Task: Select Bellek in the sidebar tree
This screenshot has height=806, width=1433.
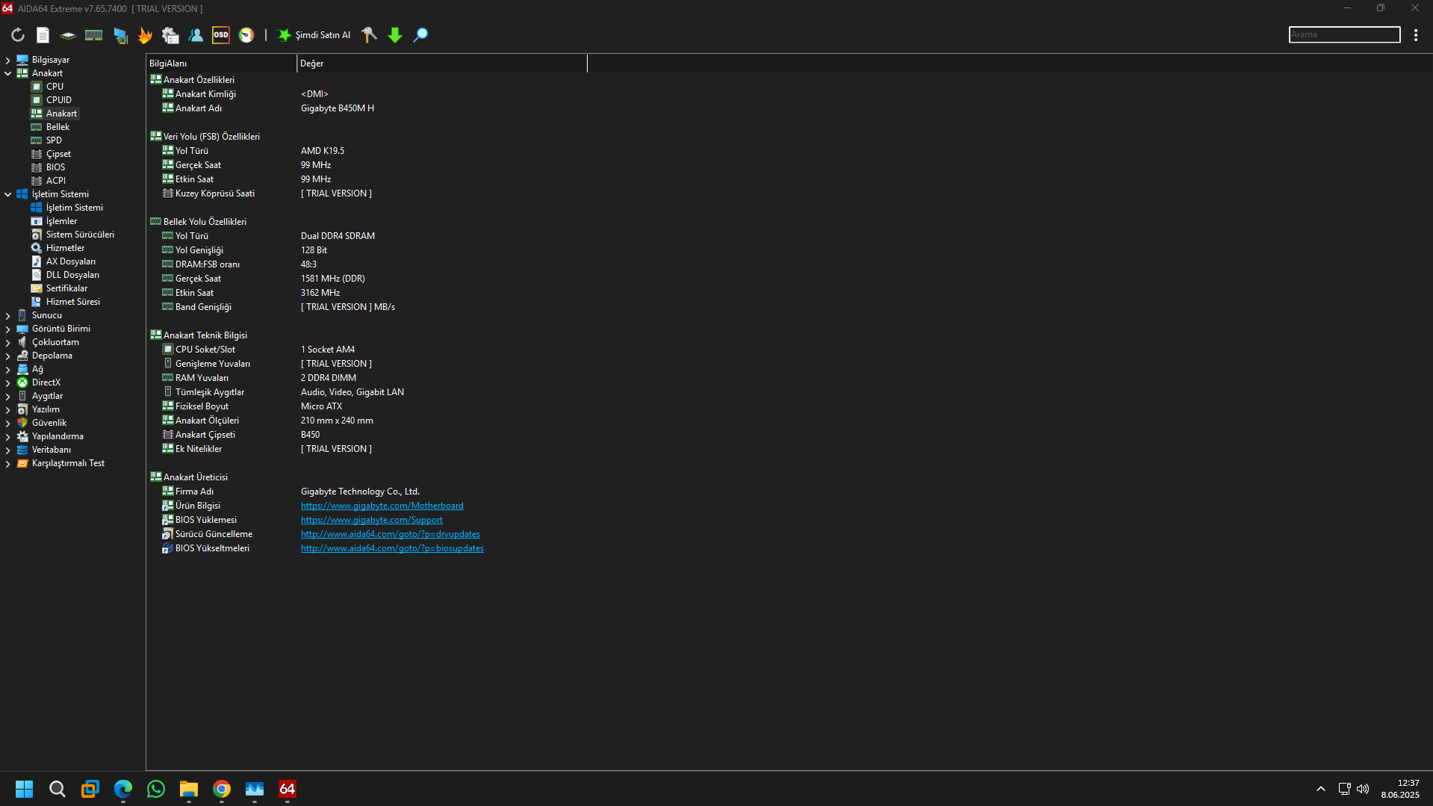Action: click(57, 127)
